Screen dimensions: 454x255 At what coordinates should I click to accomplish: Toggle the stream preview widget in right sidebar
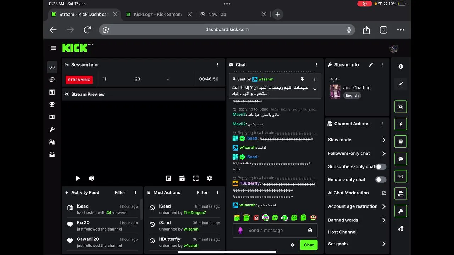[x=401, y=107]
